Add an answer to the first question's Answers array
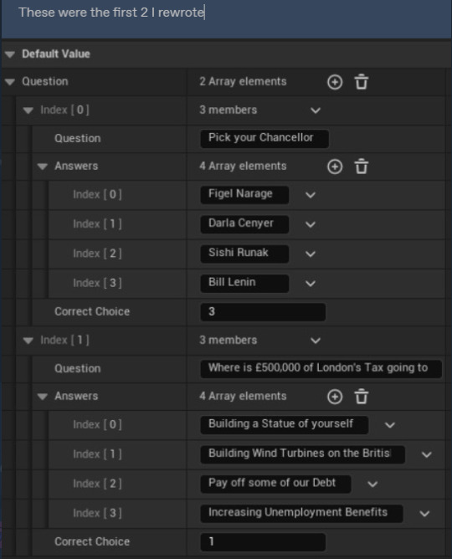The width and height of the screenshot is (452, 559). [335, 167]
